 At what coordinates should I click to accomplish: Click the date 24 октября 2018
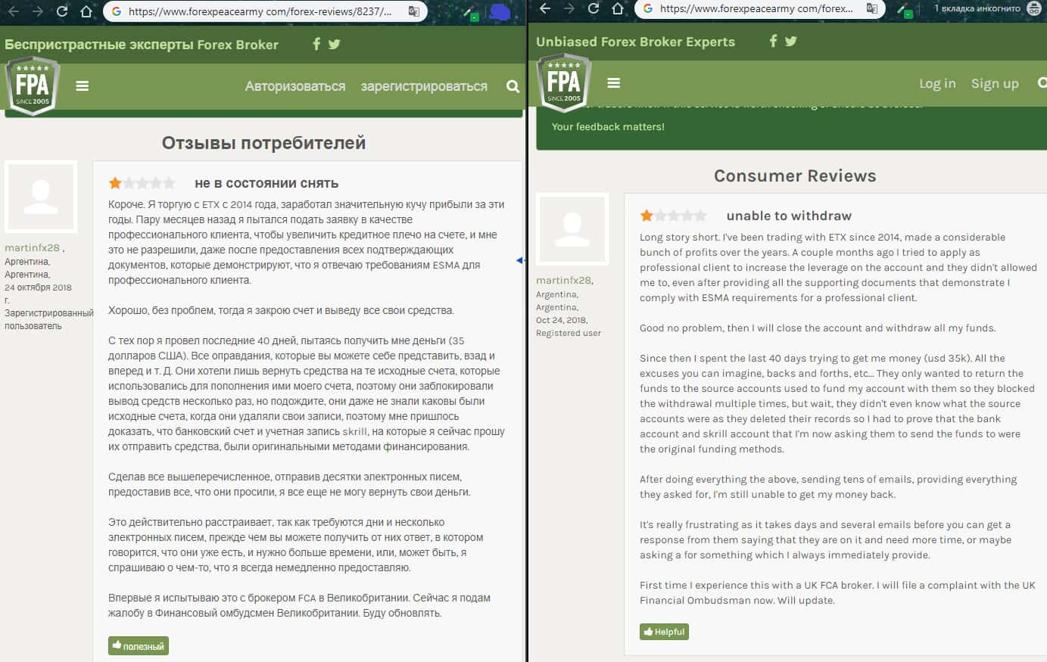[38, 287]
